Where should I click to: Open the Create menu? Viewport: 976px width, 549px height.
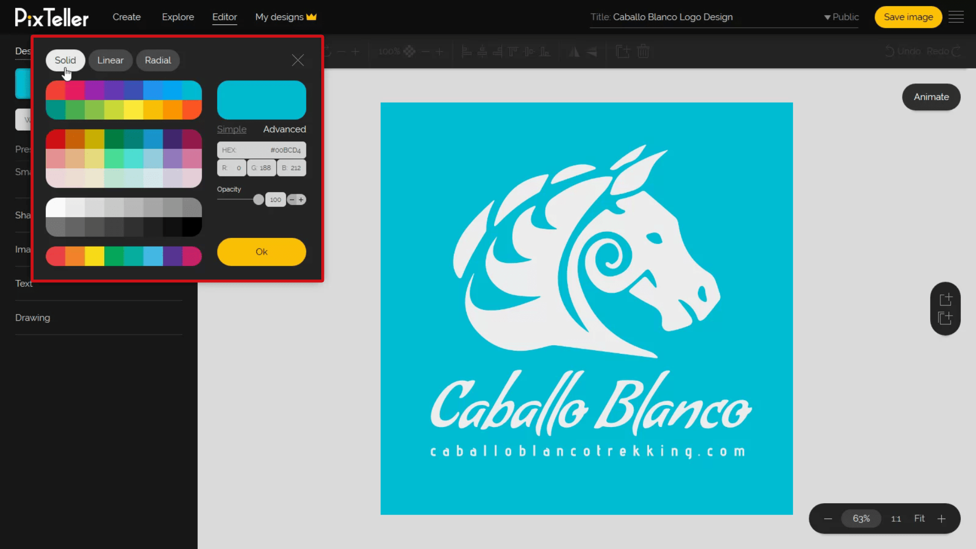pyautogui.click(x=127, y=17)
